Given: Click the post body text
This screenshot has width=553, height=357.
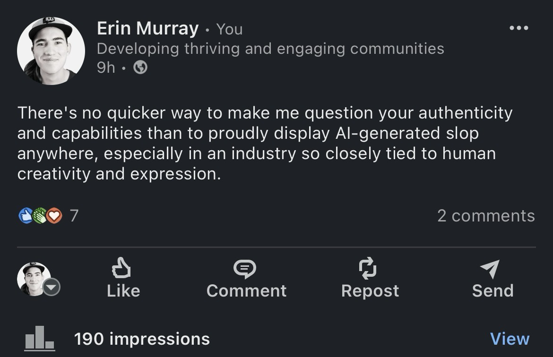Looking at the screenshot, I should coord(265,144).
